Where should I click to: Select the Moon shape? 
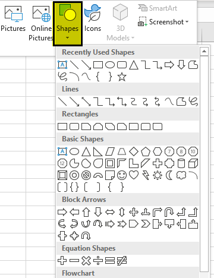click(x=169, y=175)
